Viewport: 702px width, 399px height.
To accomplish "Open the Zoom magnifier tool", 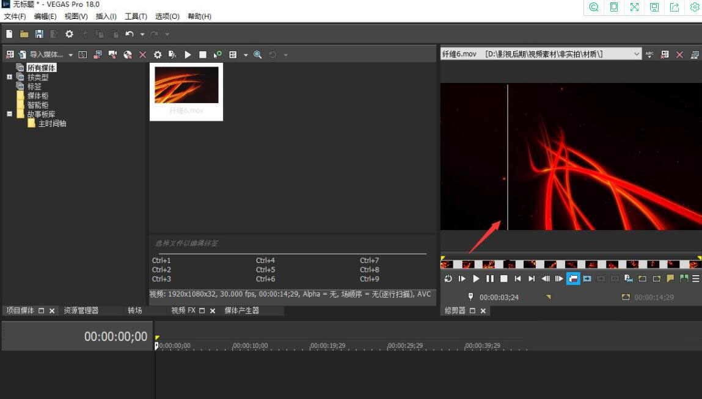I will [257, 54].
